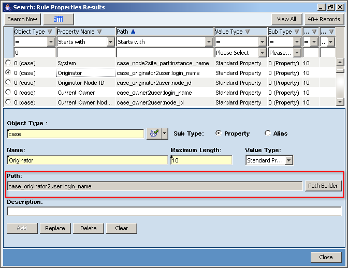Open the Path Builder
Viewport: 348px width, 268px height.
pos(323,186)
